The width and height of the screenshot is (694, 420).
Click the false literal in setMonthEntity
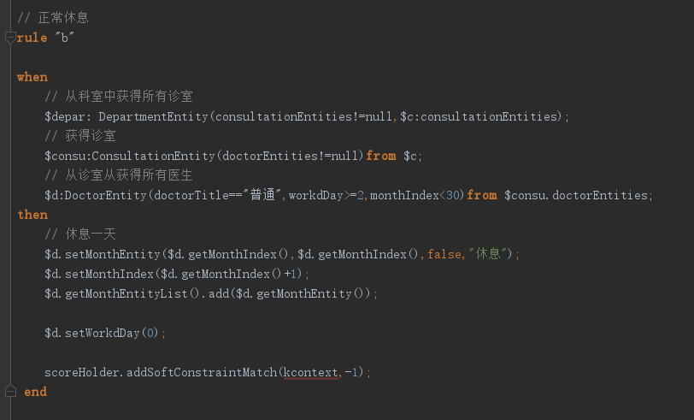pos(444,254)
